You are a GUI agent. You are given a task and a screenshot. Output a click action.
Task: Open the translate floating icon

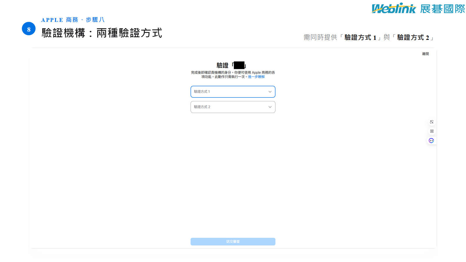tap(432, 122)
